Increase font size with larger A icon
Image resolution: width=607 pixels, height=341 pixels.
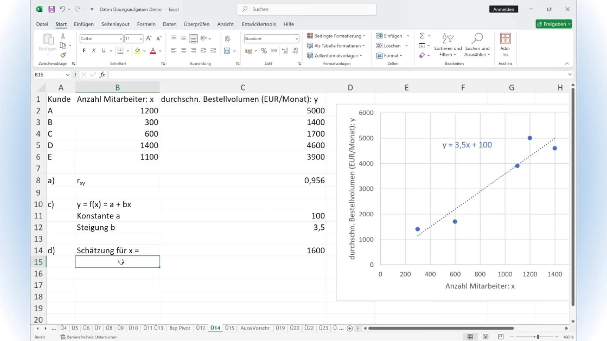149,38
